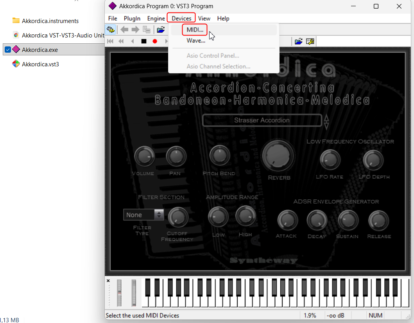414x323 pixels.
Task: Click the next program right-arrow icon
Action: (x=135, y=30)
